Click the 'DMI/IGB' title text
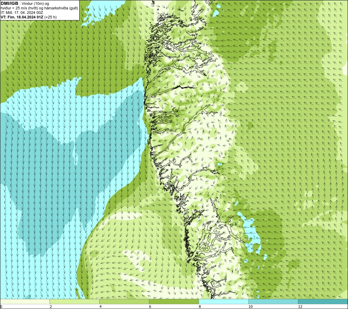 coord(9,3)
